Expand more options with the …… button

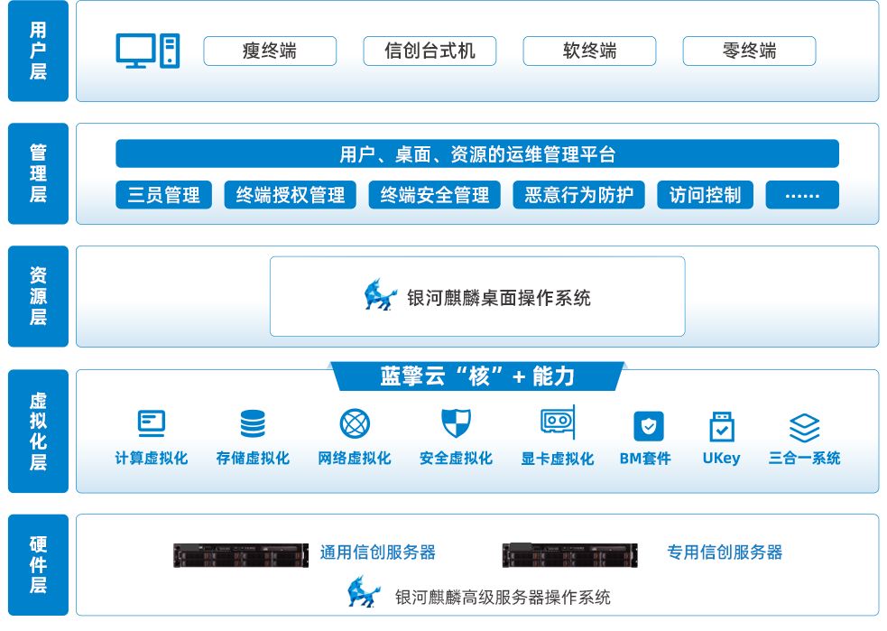tap(802, 195)
